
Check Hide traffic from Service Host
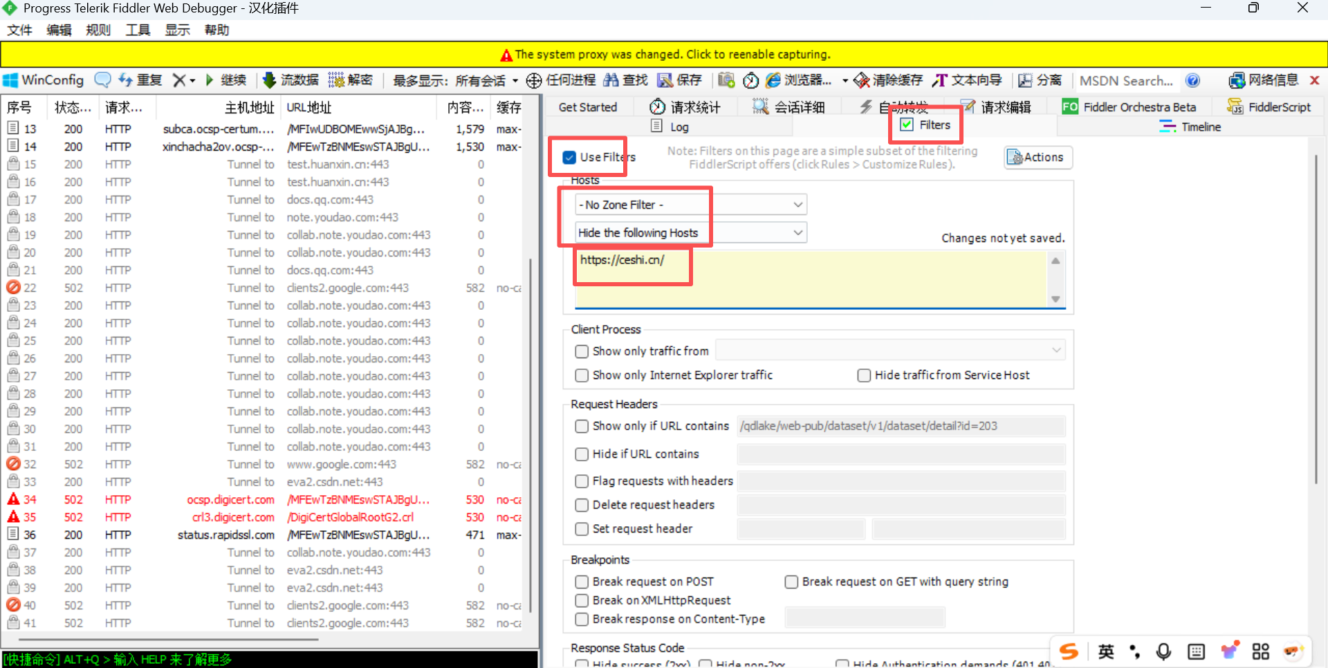click(864, 375)
